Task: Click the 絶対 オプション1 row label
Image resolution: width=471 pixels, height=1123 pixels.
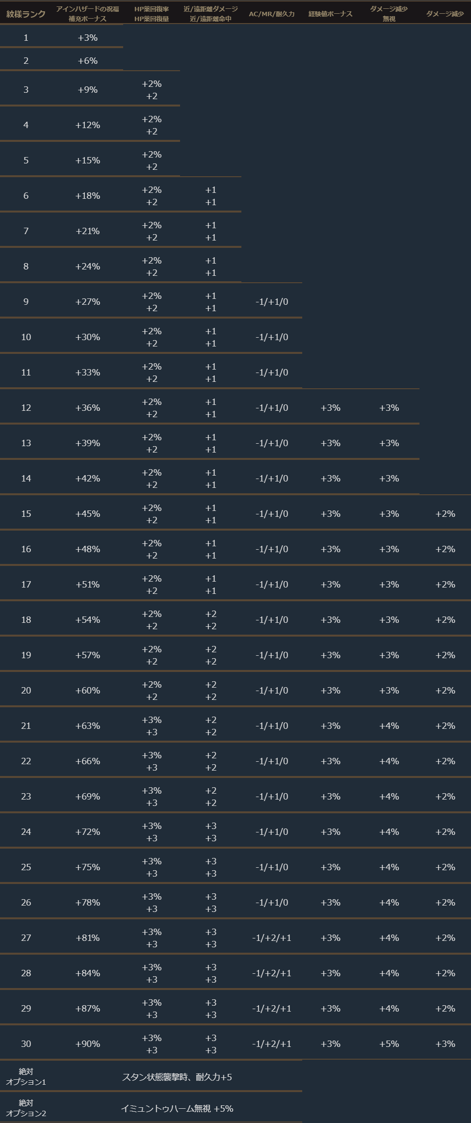Action: (26, 1077)
